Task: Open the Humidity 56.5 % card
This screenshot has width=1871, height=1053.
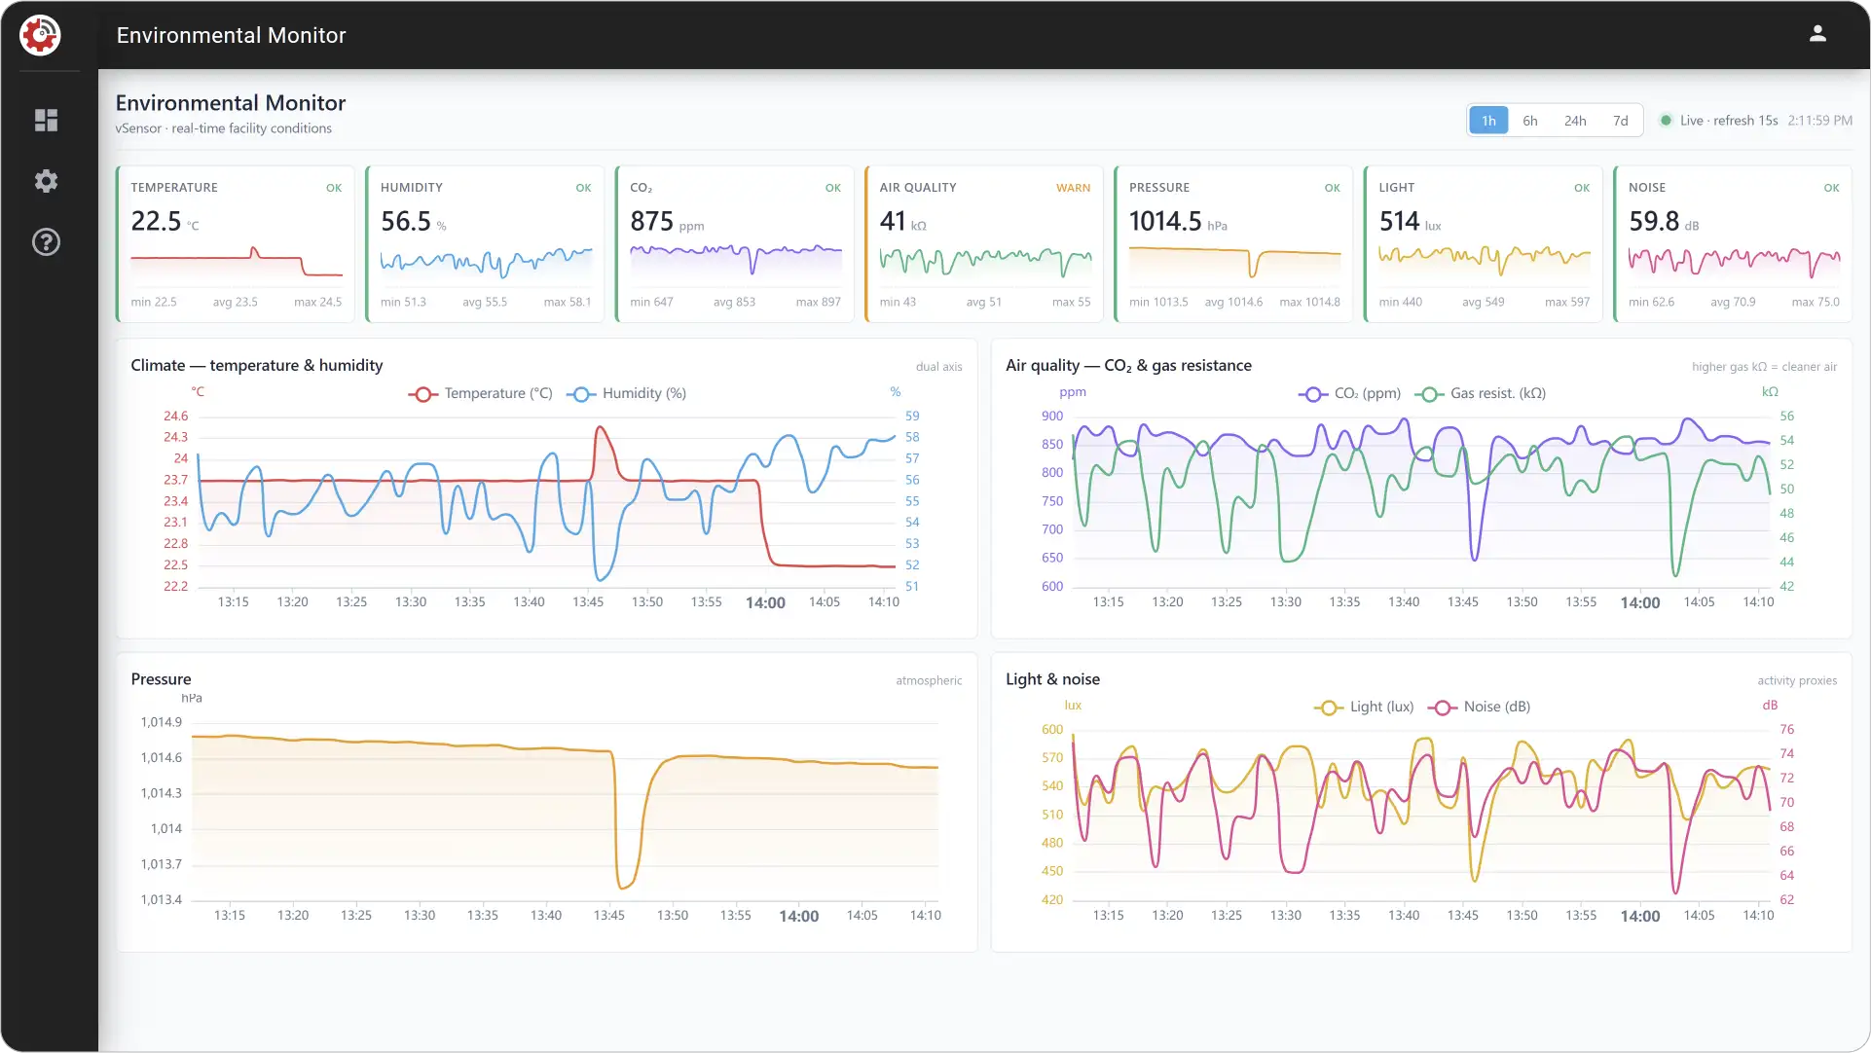Action: 485,244
